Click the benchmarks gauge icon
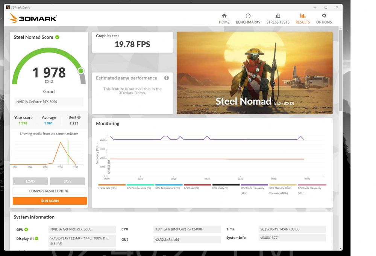The height and width of the screenshot is (256, 376). (248, 16)
